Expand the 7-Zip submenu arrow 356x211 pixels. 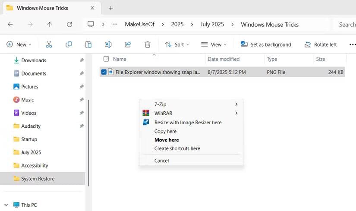[x=236, y=104]
